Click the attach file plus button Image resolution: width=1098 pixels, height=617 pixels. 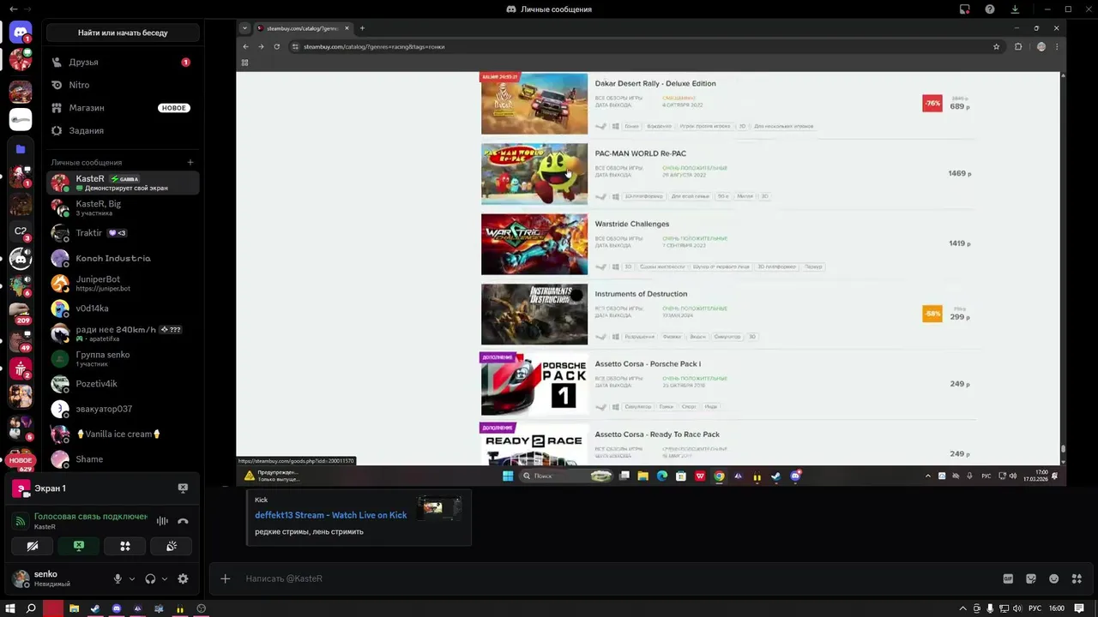[x=225, y=578]
